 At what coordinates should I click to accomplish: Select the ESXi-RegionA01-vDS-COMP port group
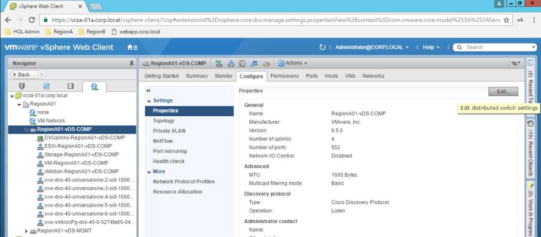pos(78,146)
